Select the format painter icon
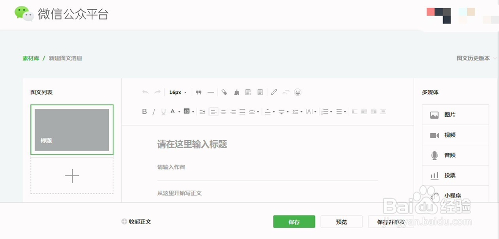Image resolution: width=499 pixels, height=239 pixels. (x=225, y=92)
